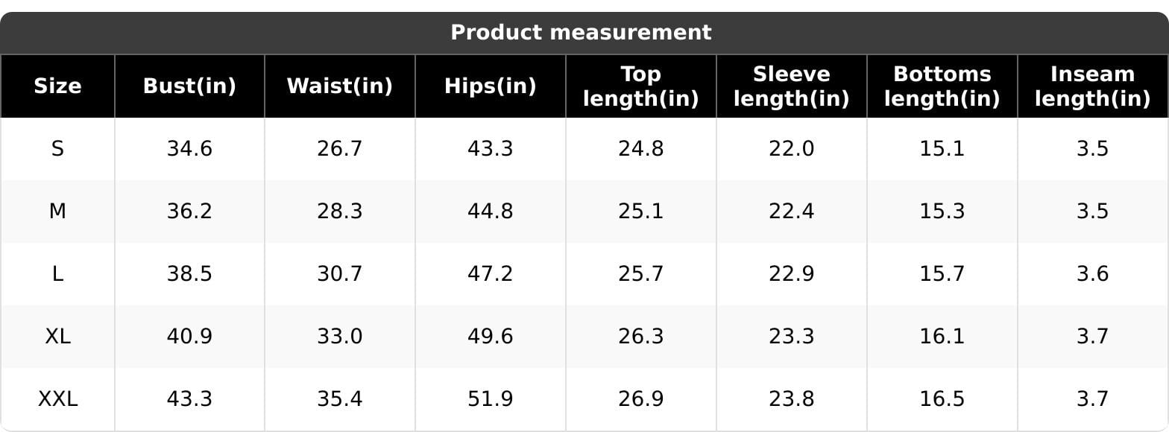Click the Bottoms length(in) header
The image size is (1169, 432).
point(942,86)
